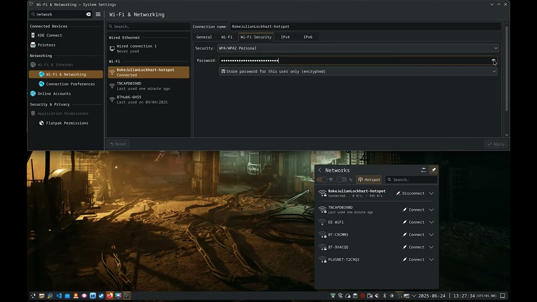537x302 pixels.
Task: Connect to TNCAPD0390D in the Networks popup
Action: coord(414,210)
